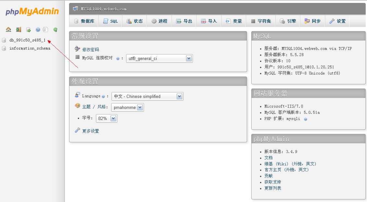Visit the 官方主页 link
Screen dimensions: 367x202
click(287, 170)
